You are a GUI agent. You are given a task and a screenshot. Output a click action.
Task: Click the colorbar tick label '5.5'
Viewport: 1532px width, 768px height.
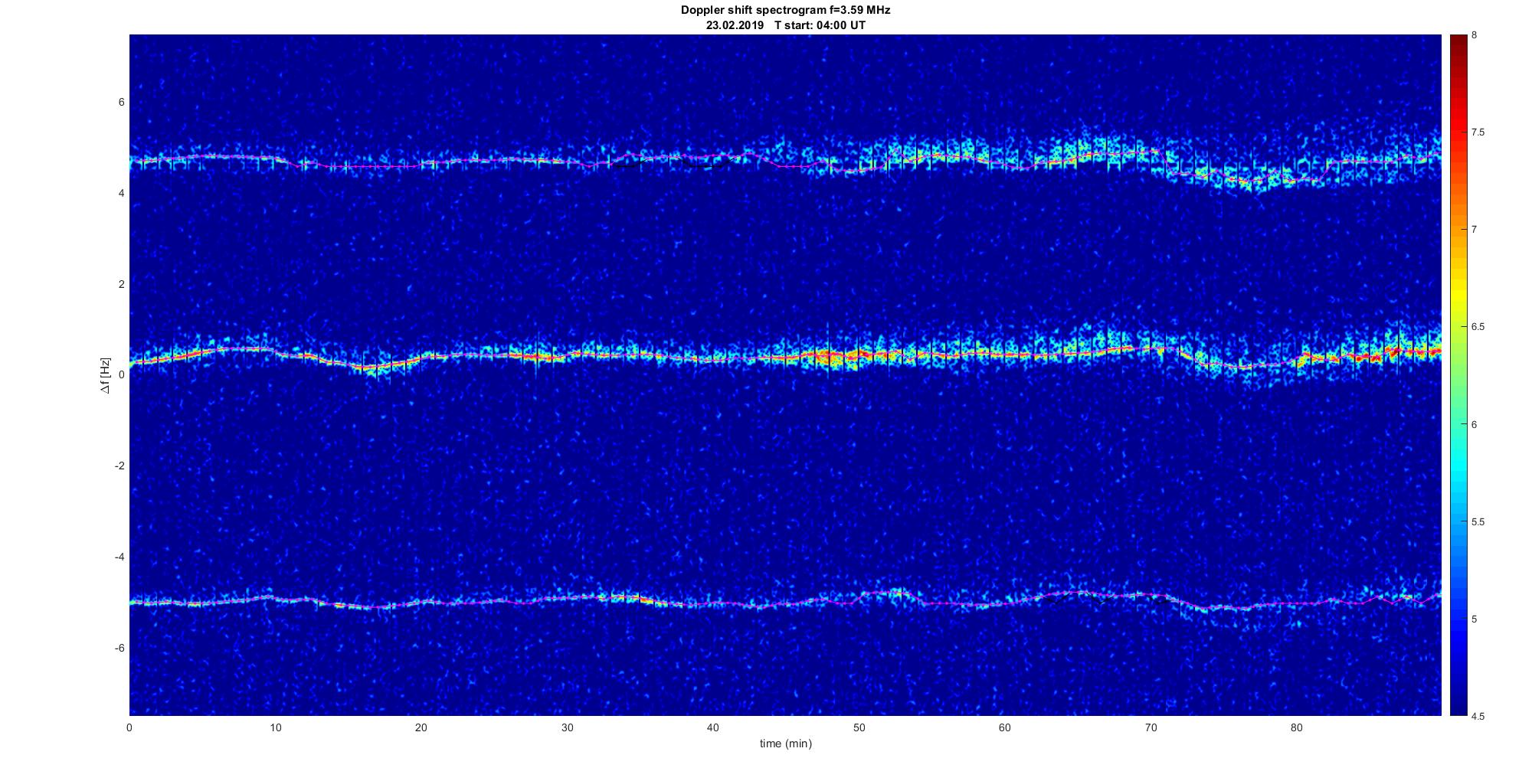click(x=1478, y=521)
